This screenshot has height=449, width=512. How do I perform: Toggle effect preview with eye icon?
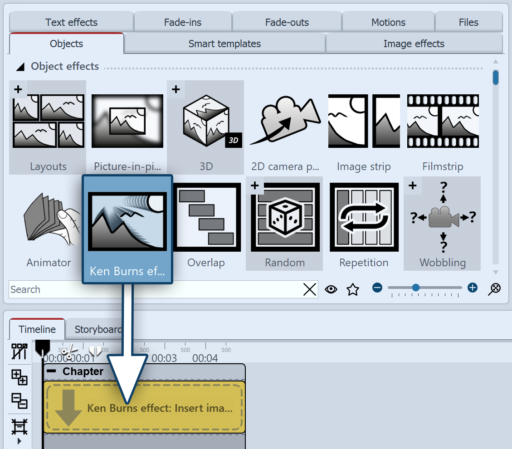tap(331, 288)
